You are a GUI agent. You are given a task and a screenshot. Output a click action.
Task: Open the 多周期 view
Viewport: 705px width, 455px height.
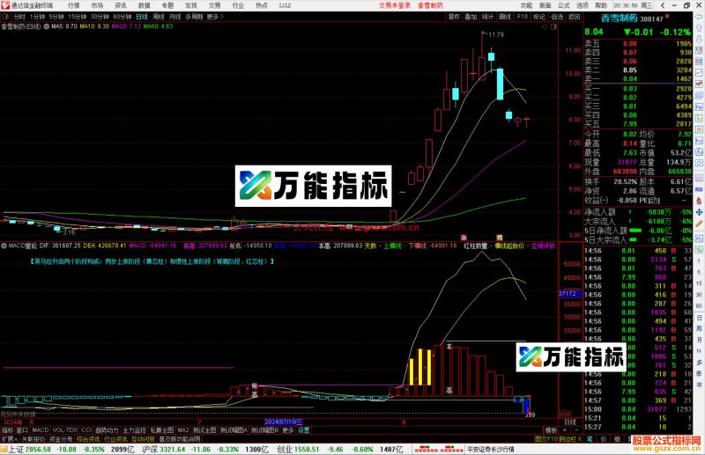click(194, 17)
